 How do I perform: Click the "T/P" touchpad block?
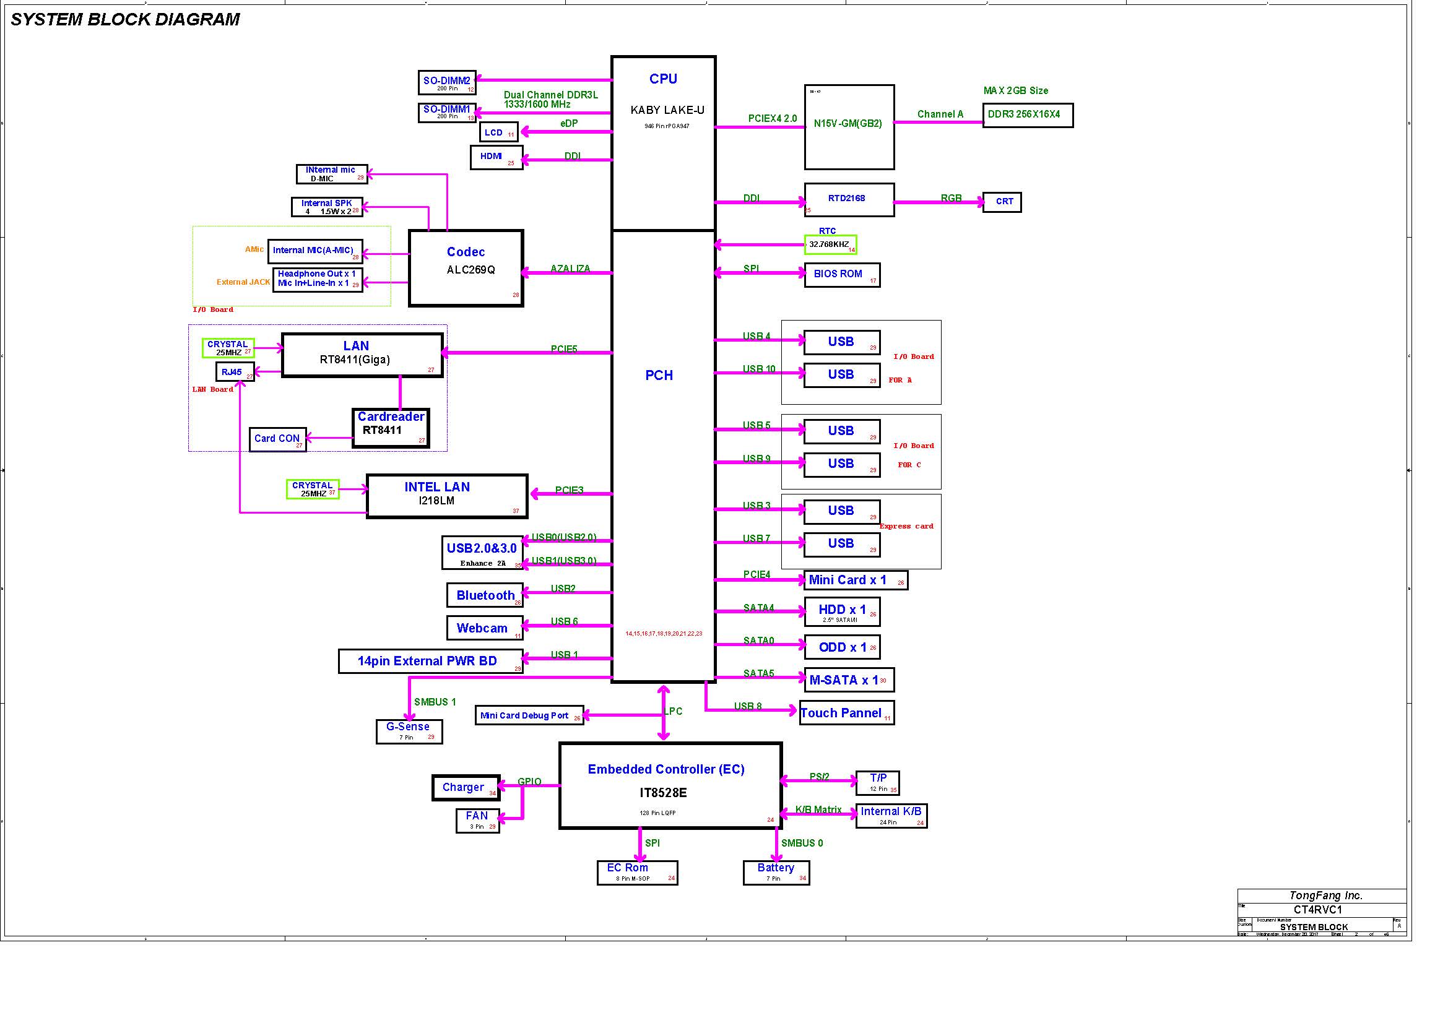877,783
